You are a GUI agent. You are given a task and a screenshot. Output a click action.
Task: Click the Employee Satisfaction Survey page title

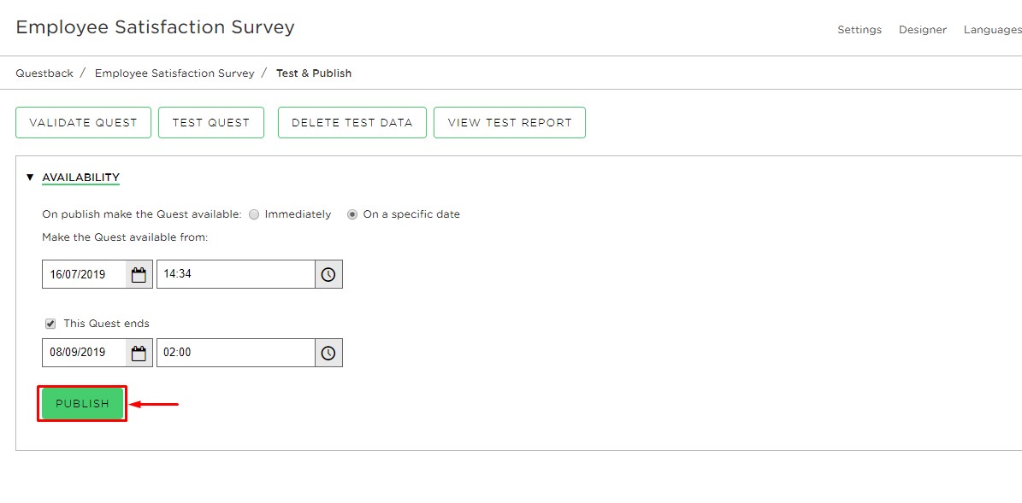(155, 27)
